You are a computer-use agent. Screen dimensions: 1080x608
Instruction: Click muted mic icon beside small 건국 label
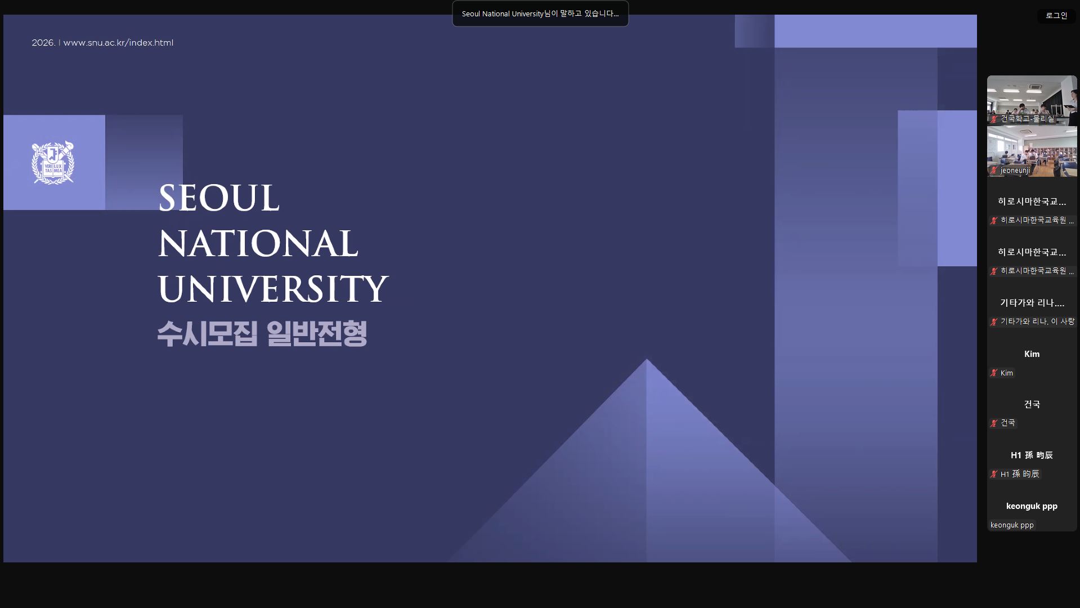tap(994, 423)
